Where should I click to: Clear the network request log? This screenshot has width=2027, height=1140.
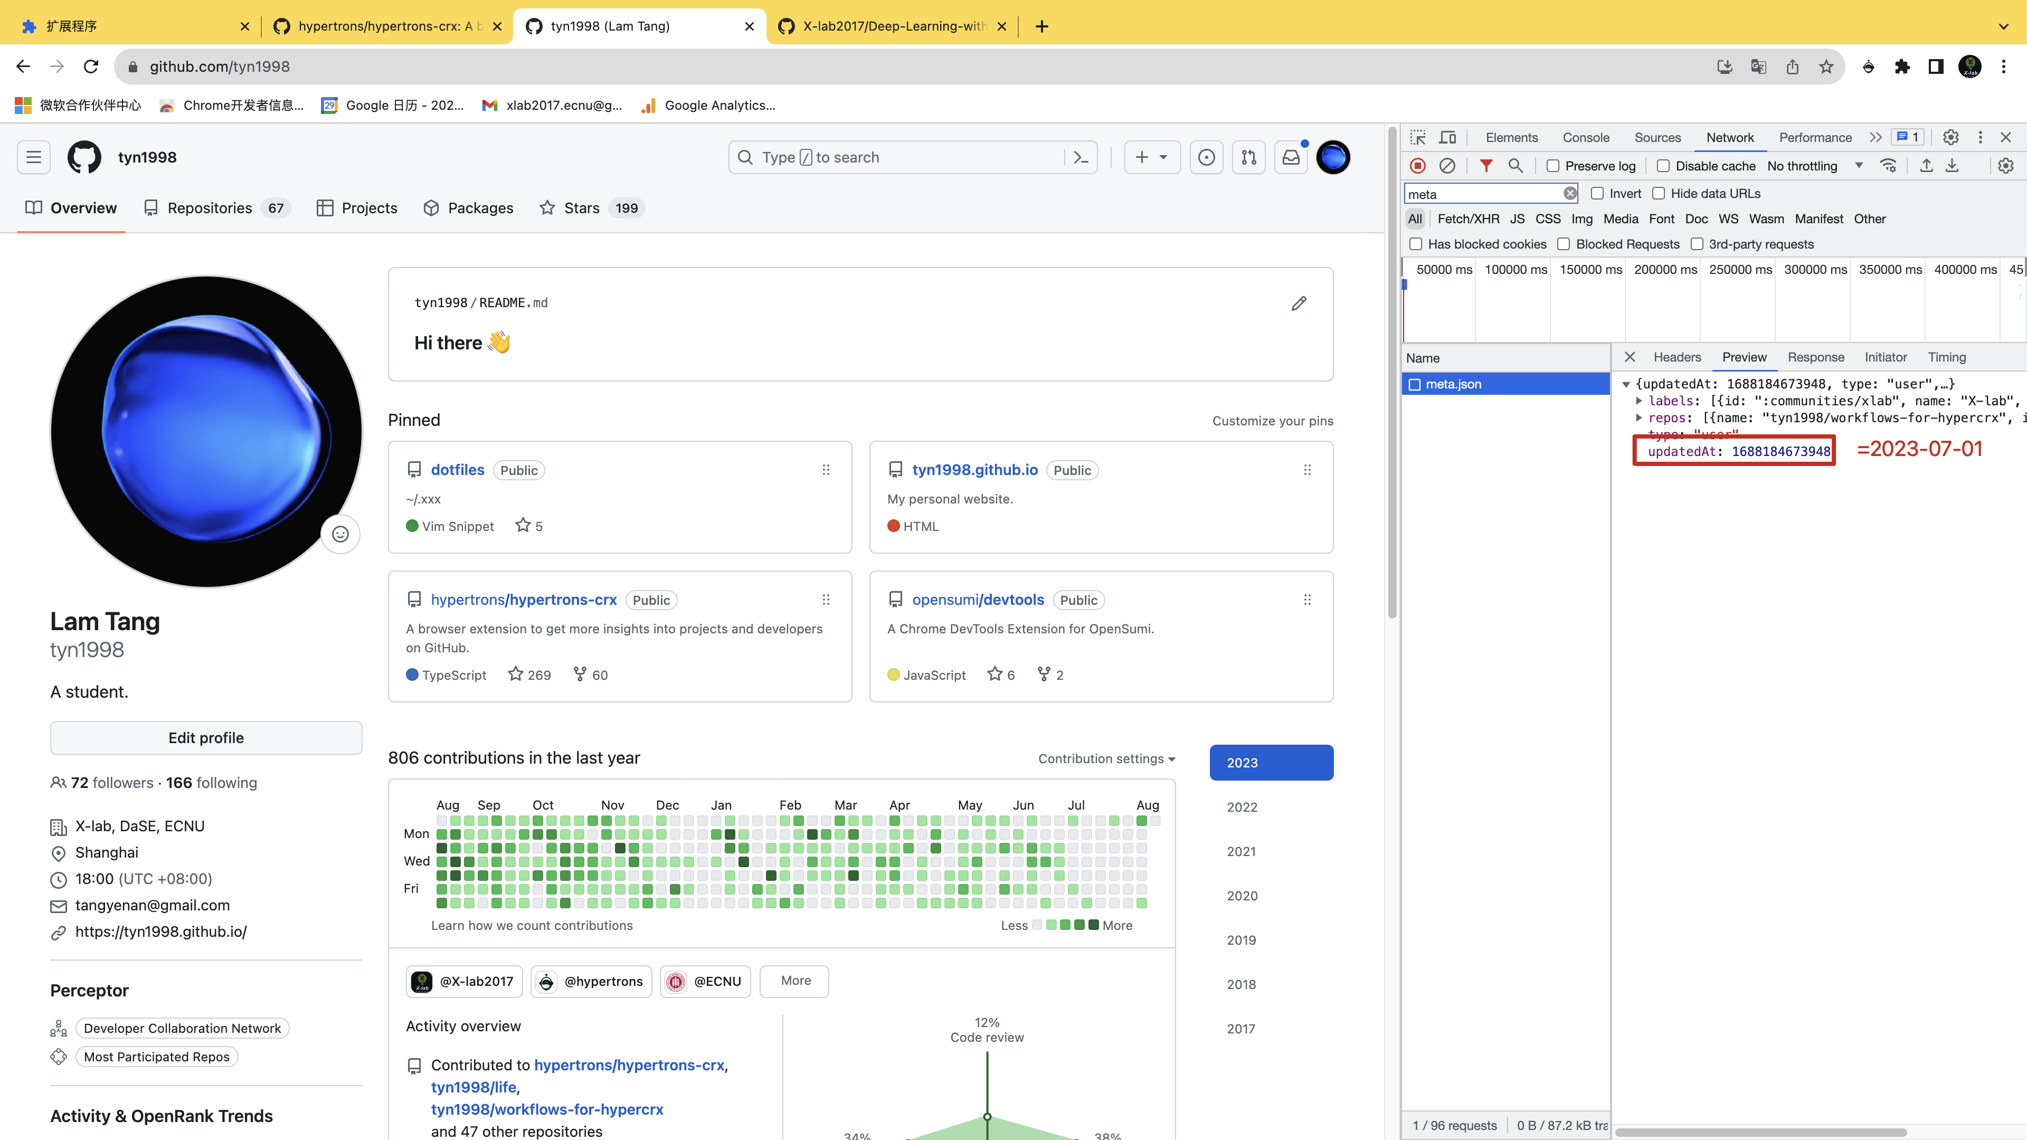(x=1448, y=166)
